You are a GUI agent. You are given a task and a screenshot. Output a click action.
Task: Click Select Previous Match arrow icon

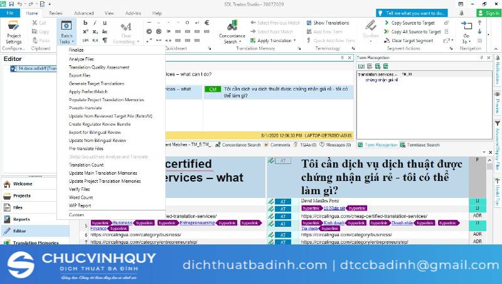pos(253,23)
